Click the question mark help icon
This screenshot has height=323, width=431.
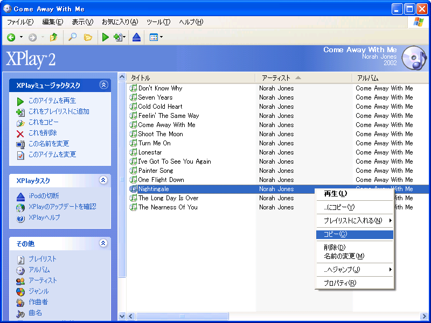(20, 219)
